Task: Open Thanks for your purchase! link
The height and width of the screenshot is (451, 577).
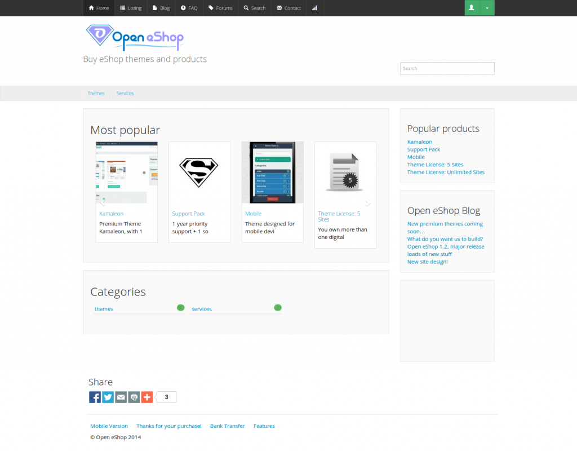Action: (169, 426)
